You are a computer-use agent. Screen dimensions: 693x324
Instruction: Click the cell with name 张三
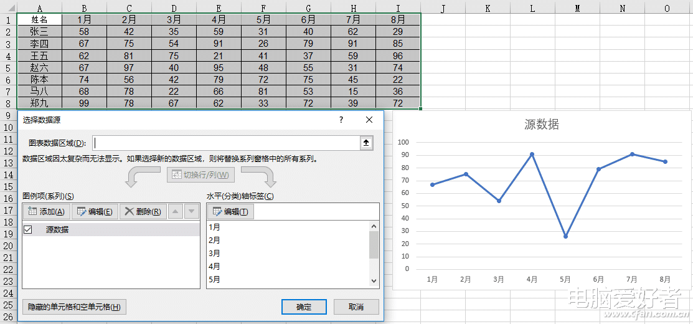[x=40, y=31]
